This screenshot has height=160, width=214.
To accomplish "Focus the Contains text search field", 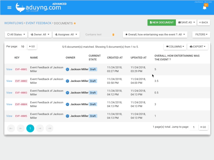I will click(x=98, y=34).
